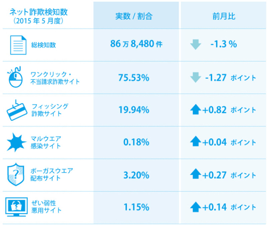
Task: Click the down arrow next to -1.27 ポイント
Action: (195, 78)
